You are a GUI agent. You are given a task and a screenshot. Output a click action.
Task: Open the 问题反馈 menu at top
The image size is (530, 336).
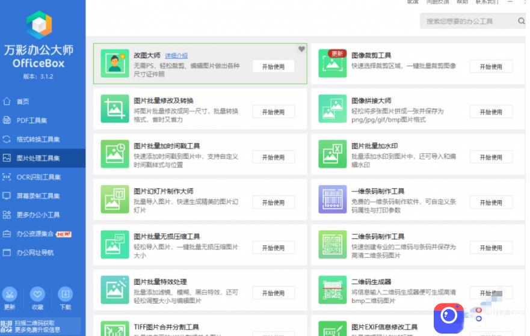point(438,2)
